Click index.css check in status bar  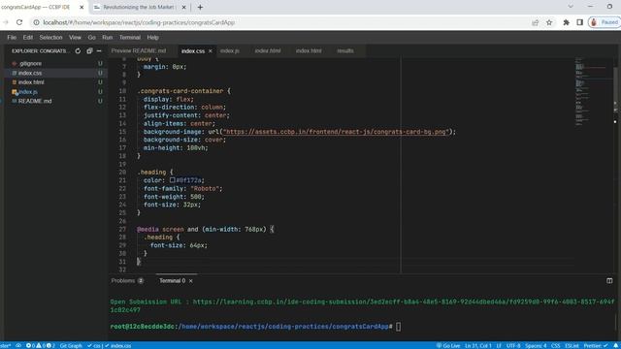click(118, 345)
